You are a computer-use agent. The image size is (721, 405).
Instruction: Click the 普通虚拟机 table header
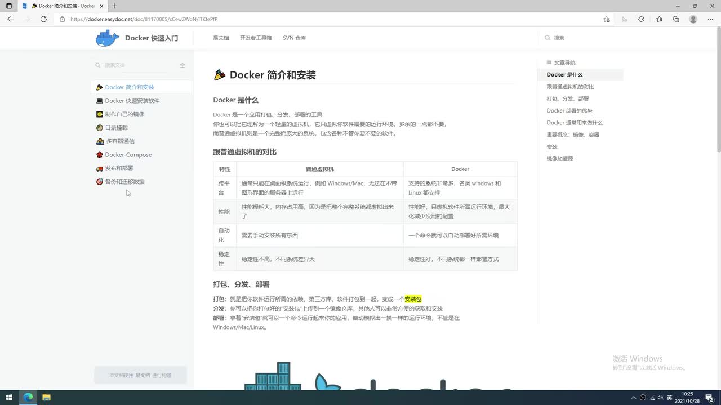click(320, 169)
